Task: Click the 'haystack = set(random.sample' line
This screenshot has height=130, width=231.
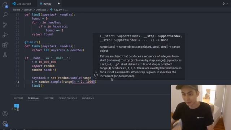Action: click(62, 78)
